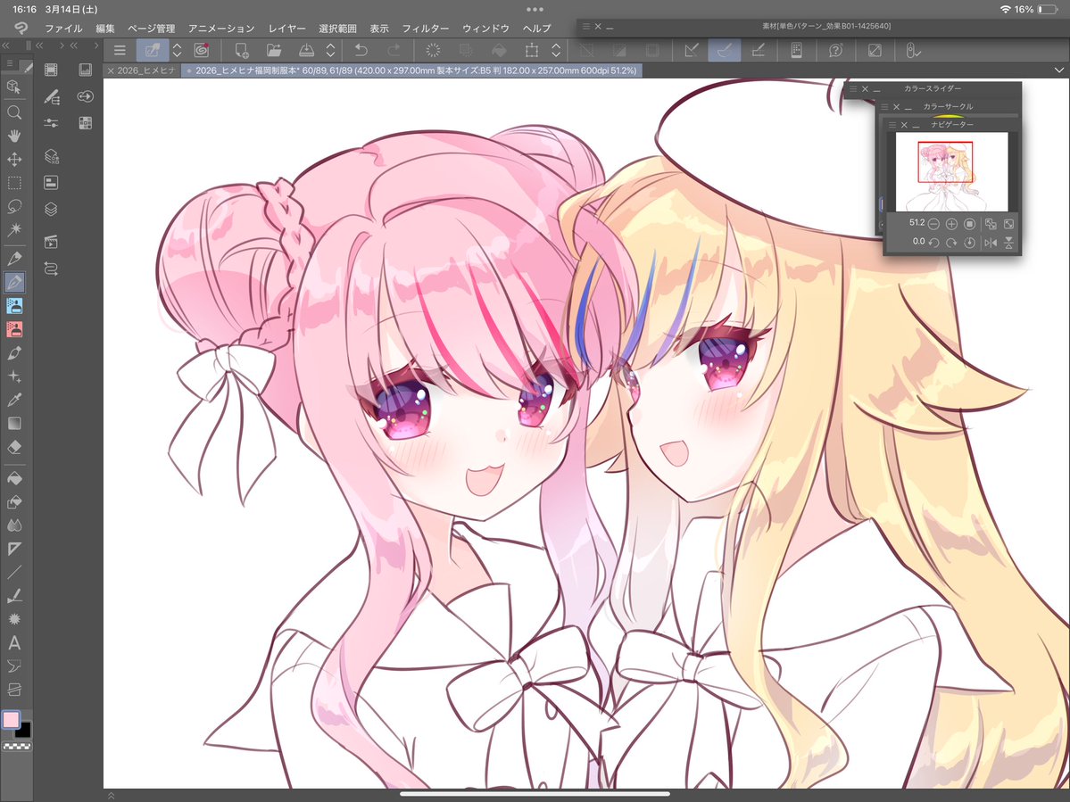Click the Open file folder icon

pyautogui.click(x=274, y=50)
